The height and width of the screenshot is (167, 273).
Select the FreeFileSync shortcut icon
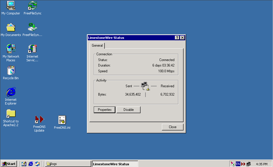(x=33, y=5)
